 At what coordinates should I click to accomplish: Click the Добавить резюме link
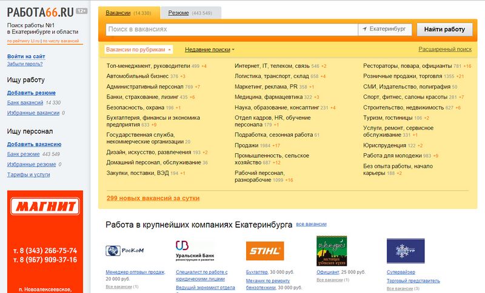[32, 93]
